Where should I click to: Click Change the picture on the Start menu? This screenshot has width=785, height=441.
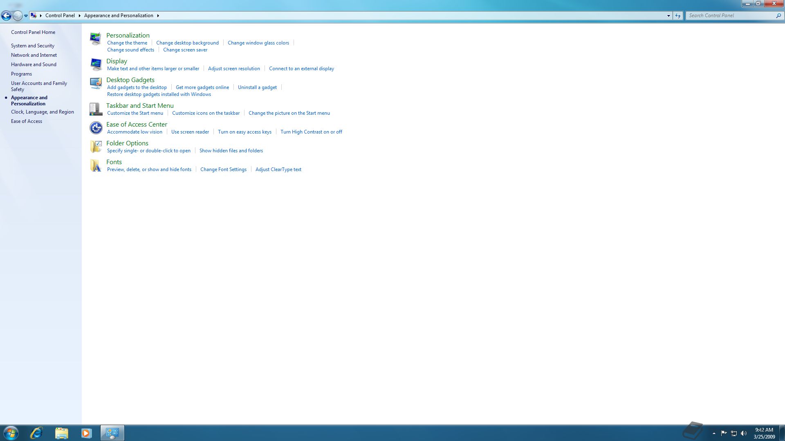click(289, 113)
